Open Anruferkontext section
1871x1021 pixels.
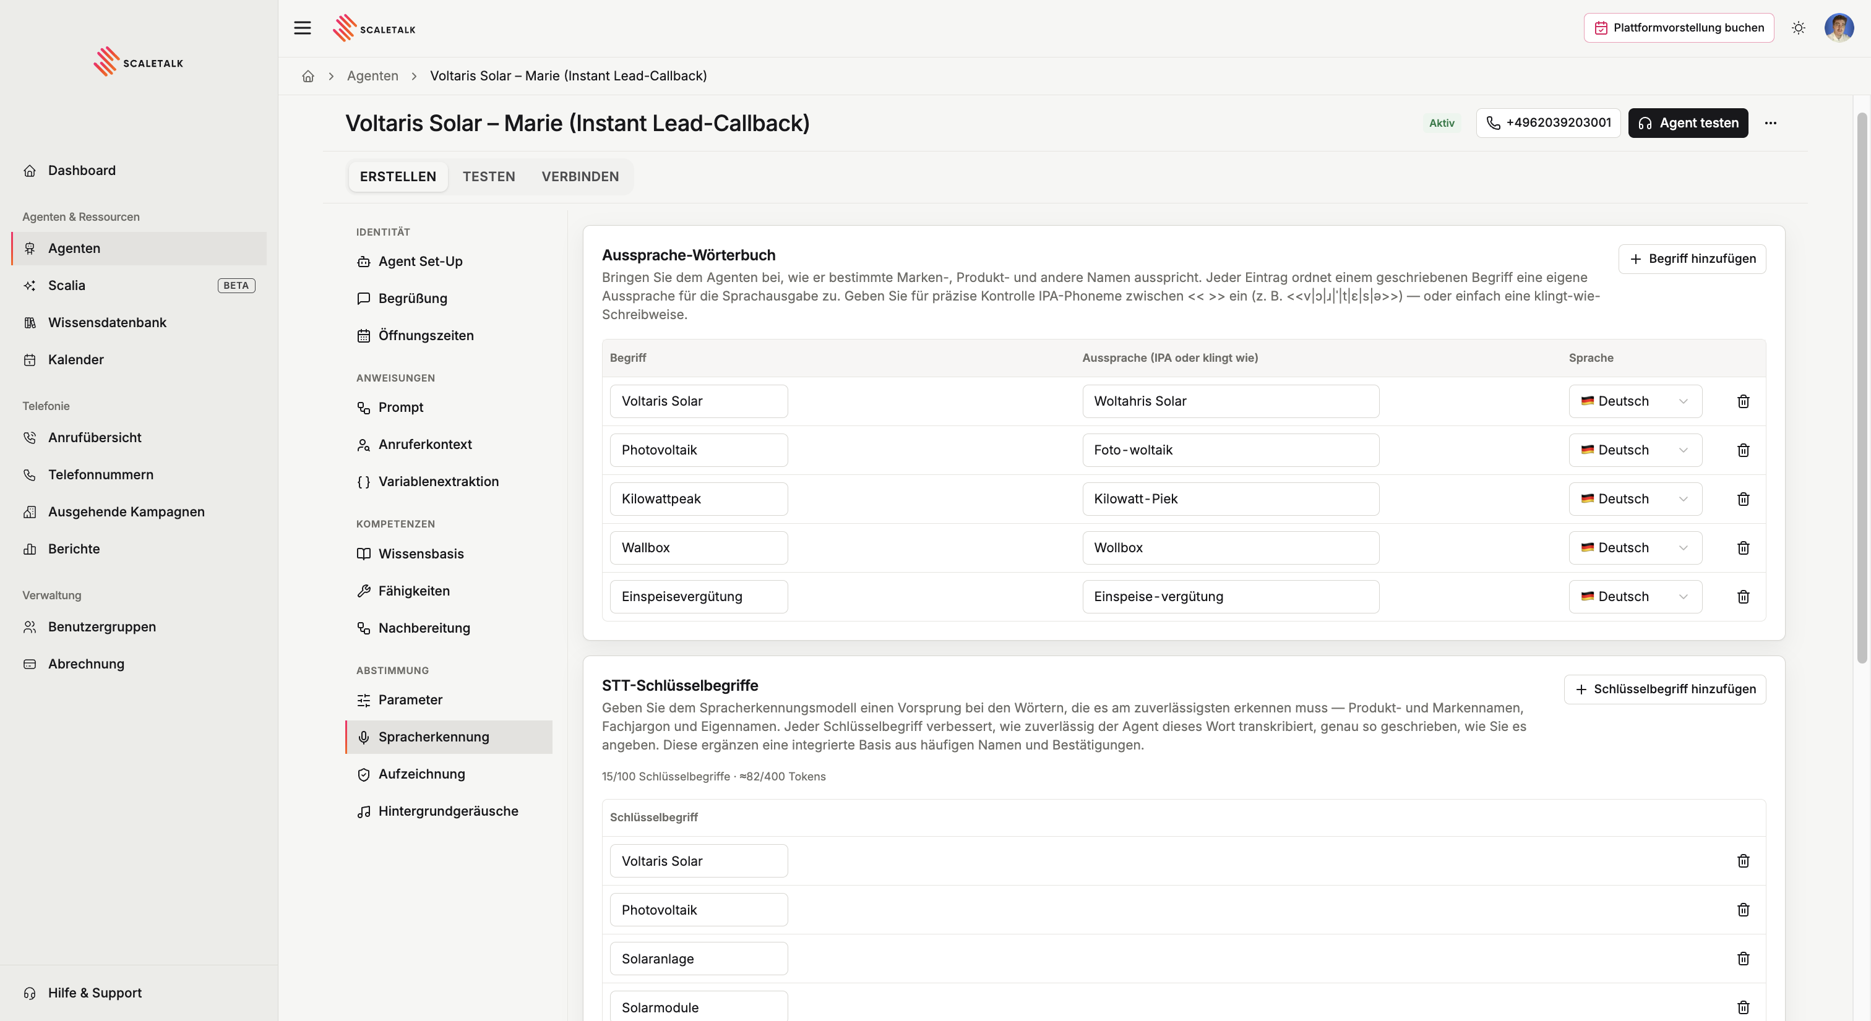coord(449,445)
